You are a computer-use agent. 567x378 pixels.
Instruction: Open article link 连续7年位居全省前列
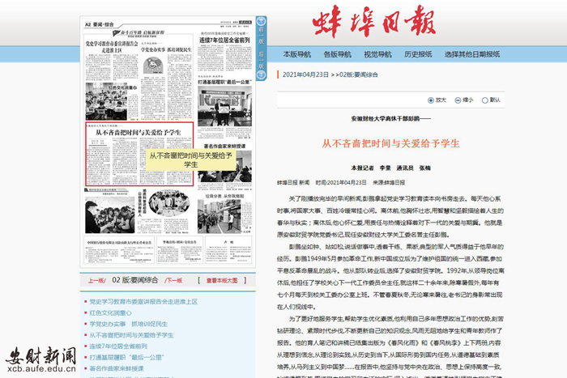click(x=126, y=346)
